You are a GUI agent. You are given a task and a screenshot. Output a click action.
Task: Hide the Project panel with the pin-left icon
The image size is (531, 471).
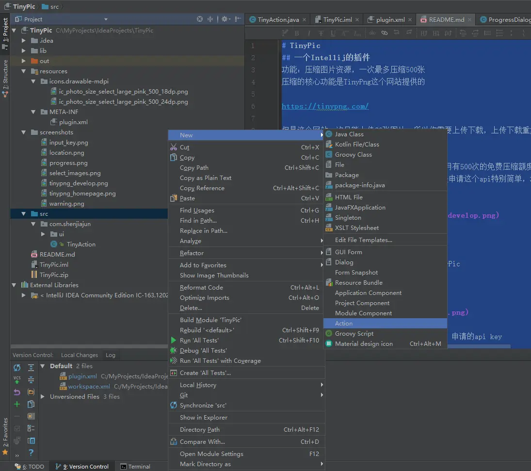coord(238,19)
